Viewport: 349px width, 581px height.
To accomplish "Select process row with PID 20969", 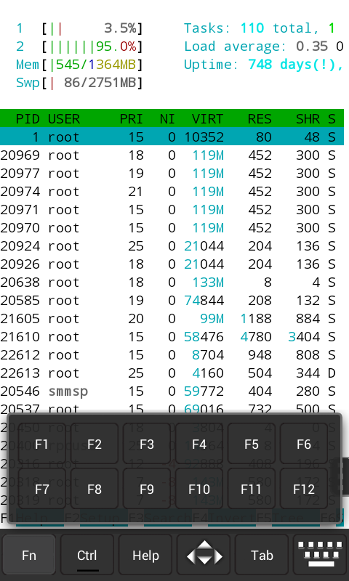I will click(172, 155).
